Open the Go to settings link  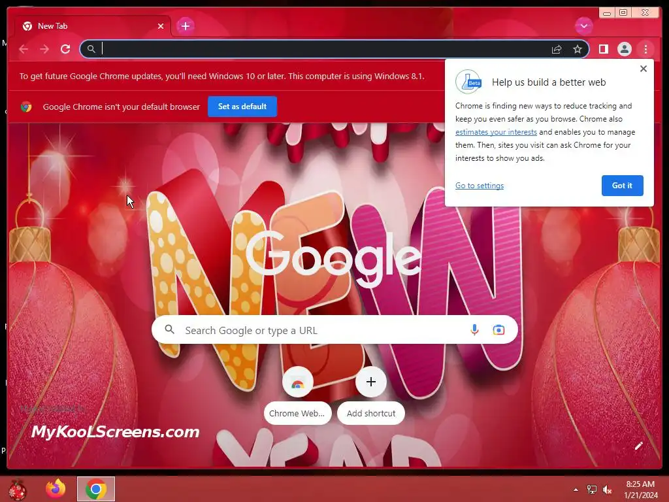click(480, 185)
